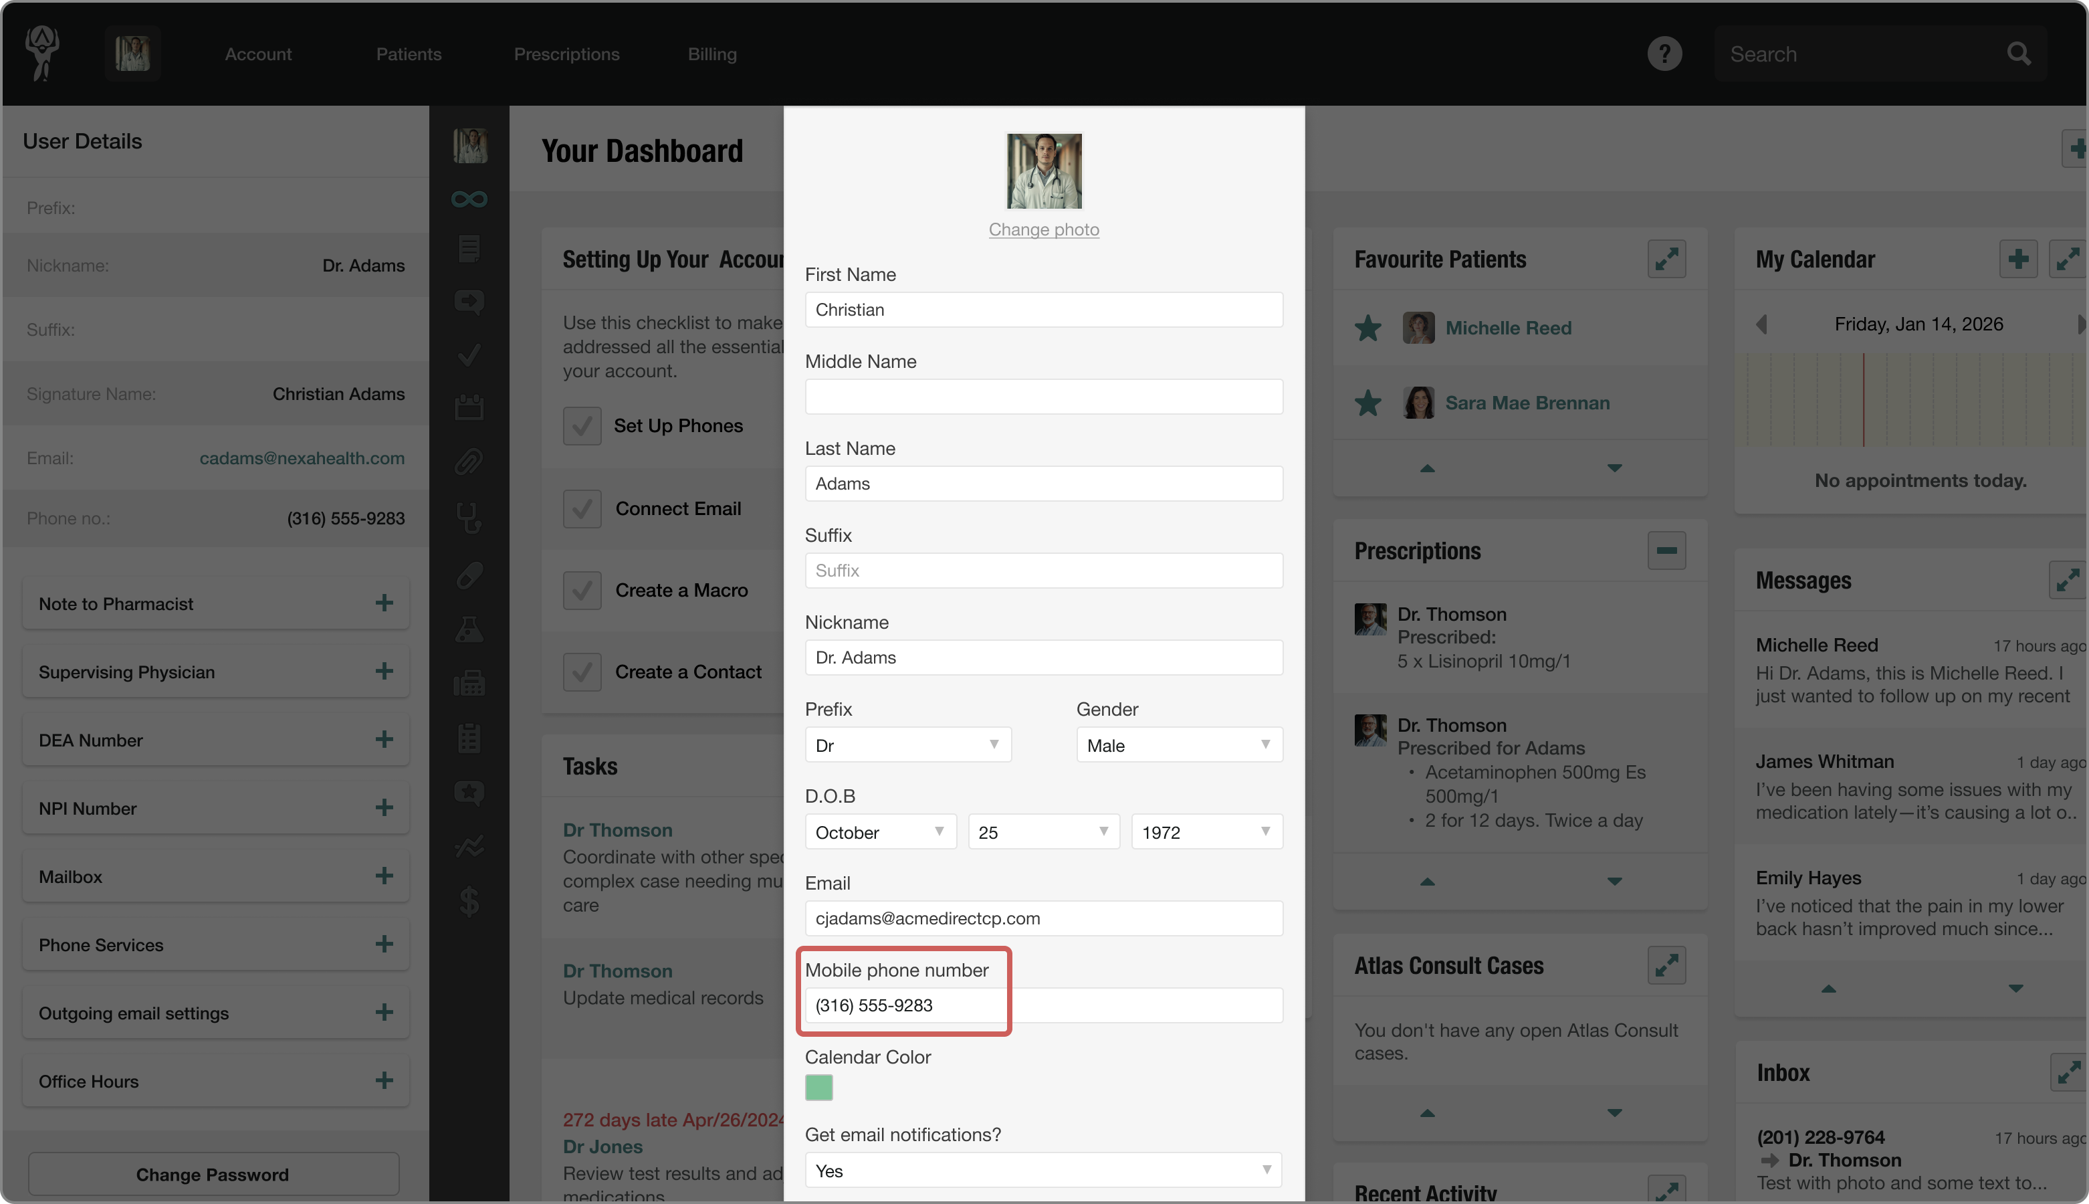Go to the previous calendar day
The image size is (2089, 1204).
[1761, 324]
